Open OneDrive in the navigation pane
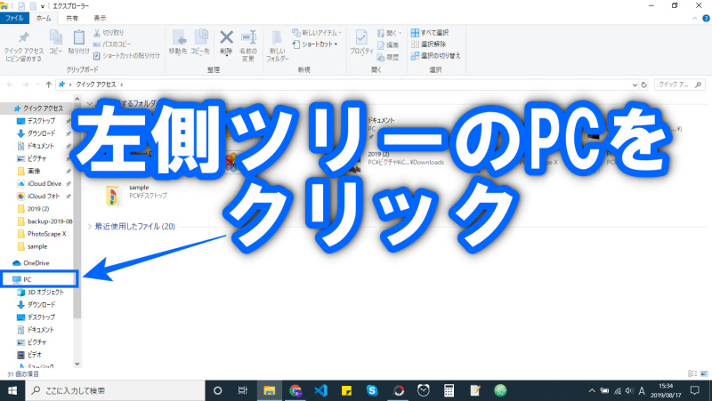Viewport: 712px width, 401px height. coord(36,263)
